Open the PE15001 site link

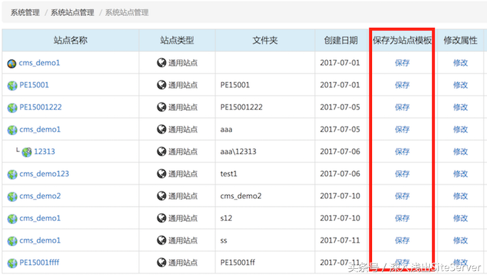pos(34,85)
